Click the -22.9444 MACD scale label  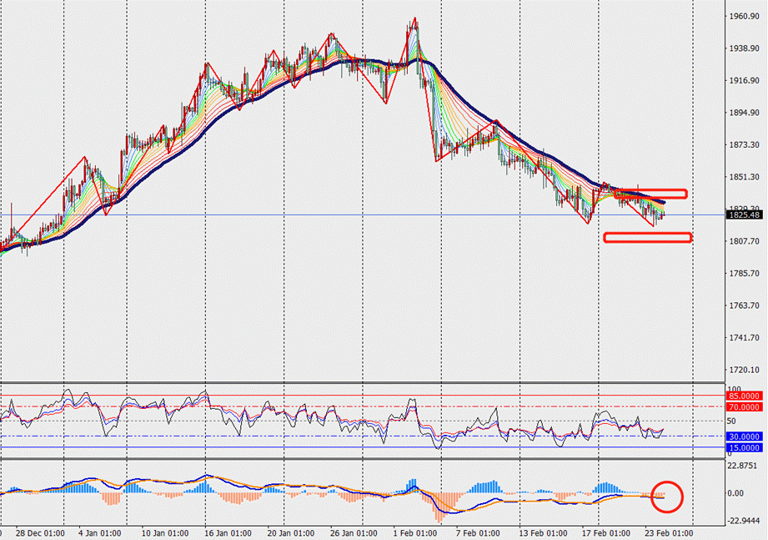point(744,521)
